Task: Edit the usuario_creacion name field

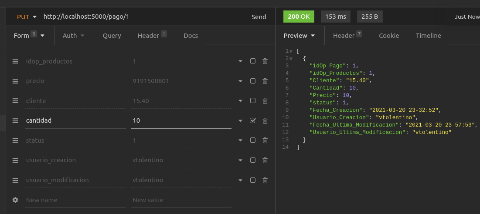Action: coord(75,160)
